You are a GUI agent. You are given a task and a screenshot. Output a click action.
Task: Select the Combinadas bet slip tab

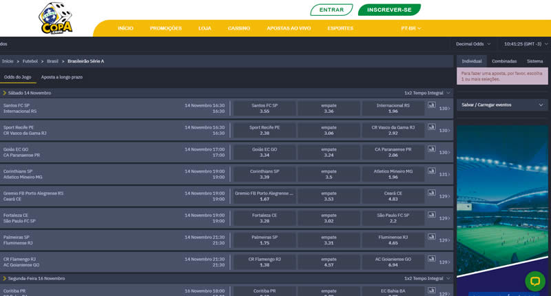tap(504, 61)
